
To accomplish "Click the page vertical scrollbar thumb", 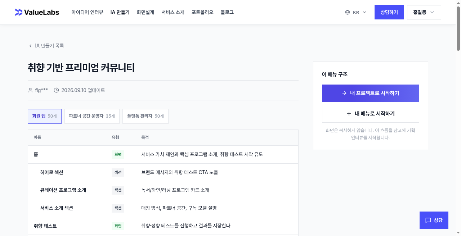I will tap(458, 28).
